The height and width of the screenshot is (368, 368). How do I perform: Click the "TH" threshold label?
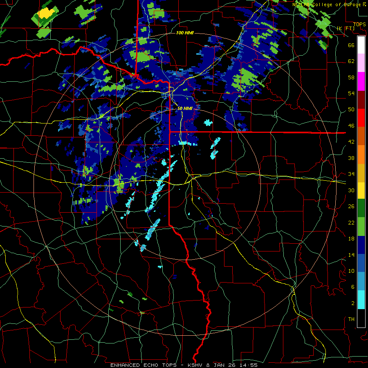point(351,319)
